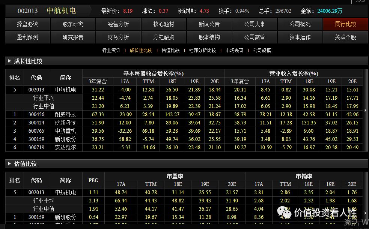Open the 盈利预测 tab
The image size is (369, 229).
coord(27,37)
